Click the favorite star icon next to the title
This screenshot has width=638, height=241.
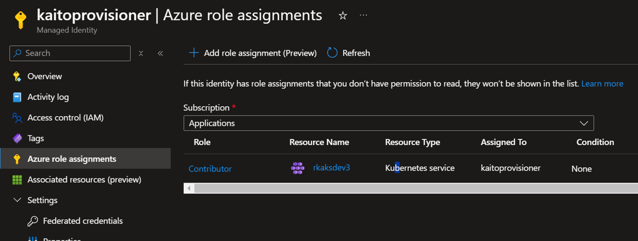(x=343, y=16)
